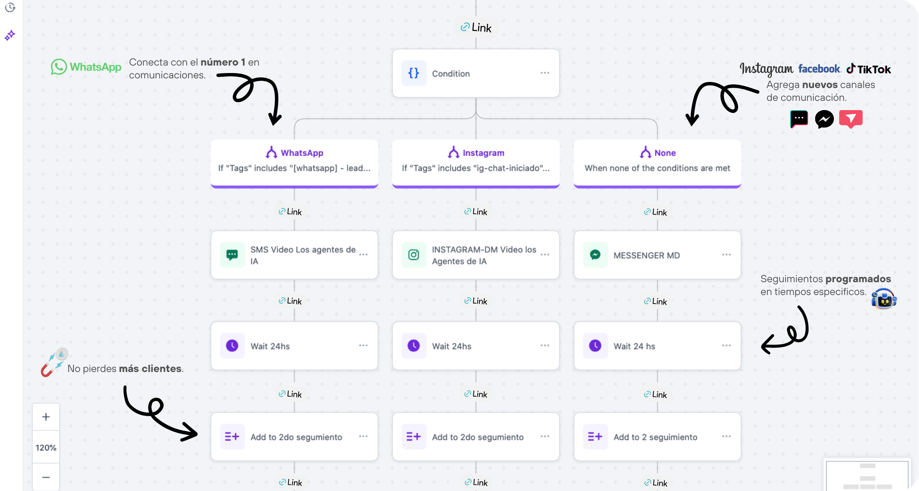Viewport: 919px width, 491px height.
Task: Click the Link button above the Condition node
Action: pyautogui.click(x=476, y=27)
